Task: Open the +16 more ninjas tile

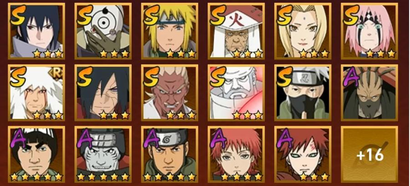Action: (x=369, y=154)
